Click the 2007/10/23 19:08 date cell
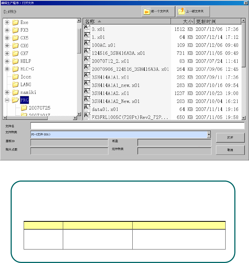Image resolution: width=249 pixels, height=263 pixels. [217, 93]
